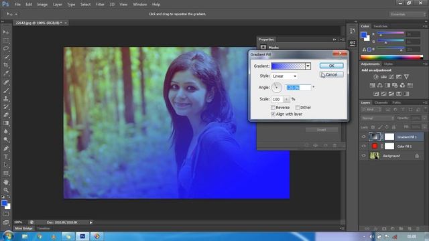Uncheck Align with layer

coord(273,114)
